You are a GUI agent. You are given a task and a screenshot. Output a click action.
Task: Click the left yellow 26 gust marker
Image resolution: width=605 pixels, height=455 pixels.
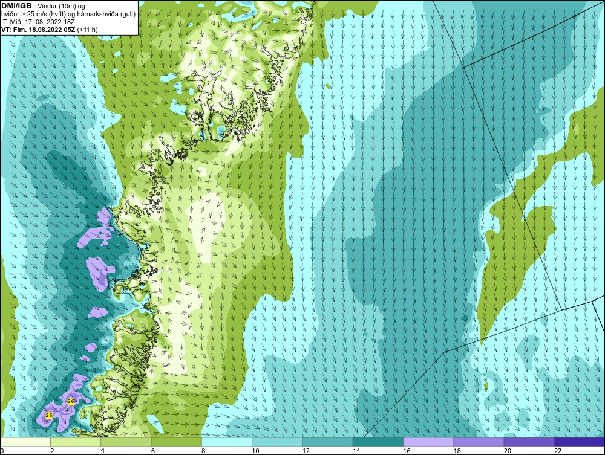pos(49,415)
